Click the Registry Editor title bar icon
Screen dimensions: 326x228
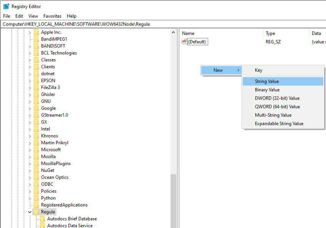pos(5,6)
